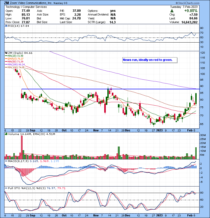Image resolution: width=210 pixels, height=218 pixels.
Task: Click the MA(50) 71.39 legend entry
Action: [14, 61]
